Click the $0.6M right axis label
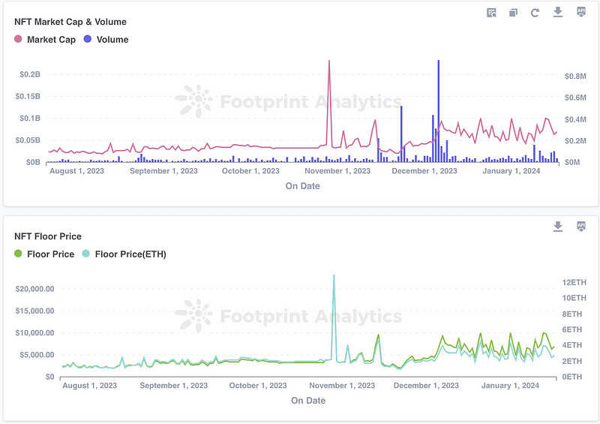Image resolution: width=600 pixels, height=424 pixels. [575, 98]
